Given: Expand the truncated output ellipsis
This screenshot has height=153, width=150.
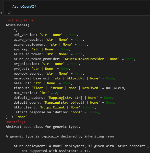Looking at the screenshot, I should pyautogui.click(x=9, y=142).
